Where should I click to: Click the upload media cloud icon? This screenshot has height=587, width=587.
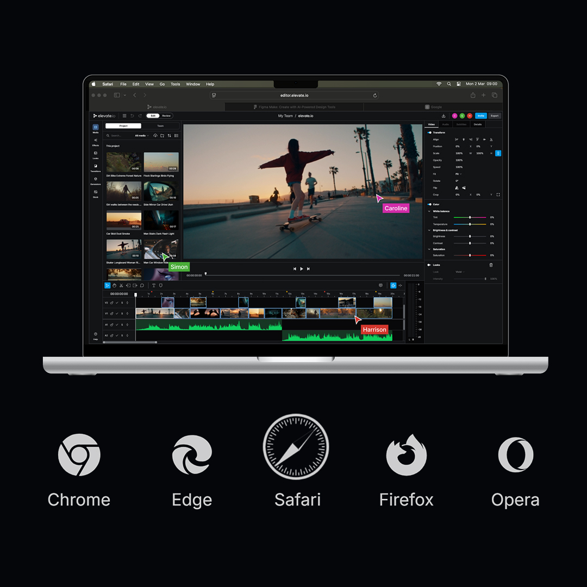(155, 135)
